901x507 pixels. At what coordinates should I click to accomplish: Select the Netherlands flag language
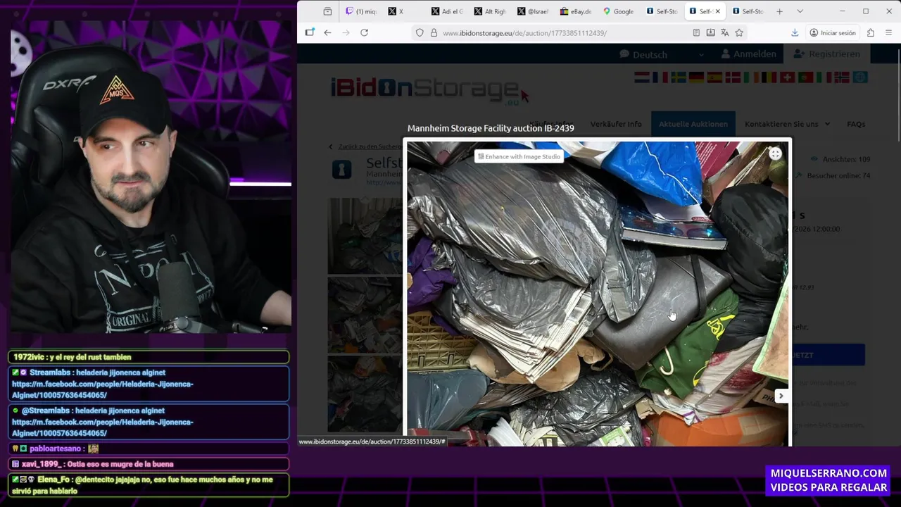(x=642, y=77)
